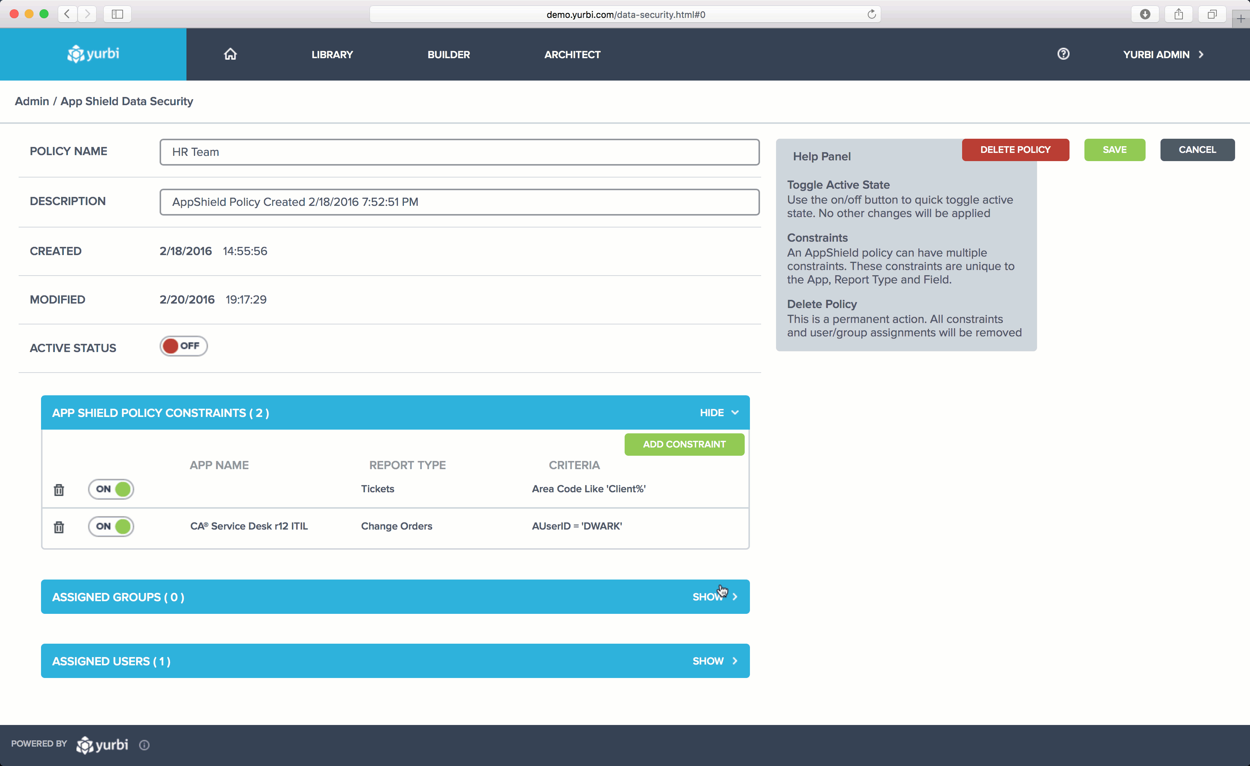The height and width of the screenshot is (766, 1250).
Task: Turn off the Change Orders constraint toggle
Action: coord(111,527)
